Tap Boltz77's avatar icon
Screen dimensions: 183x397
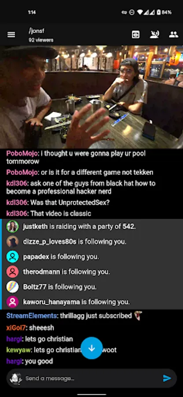point(12,287)
